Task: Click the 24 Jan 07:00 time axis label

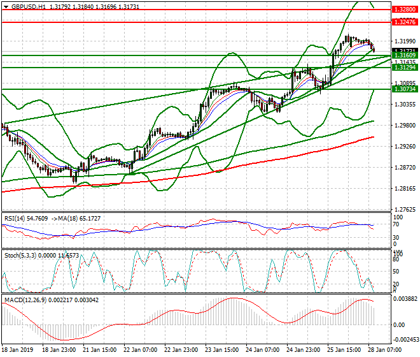Action: click(262, 350)
